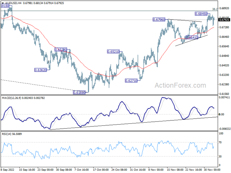Click the 17 Oct 00:00 time label

tap(101, 170)
